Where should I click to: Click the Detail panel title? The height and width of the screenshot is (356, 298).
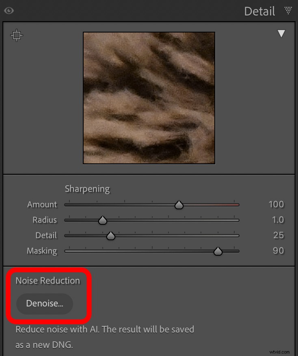click(x=260, y=11)
